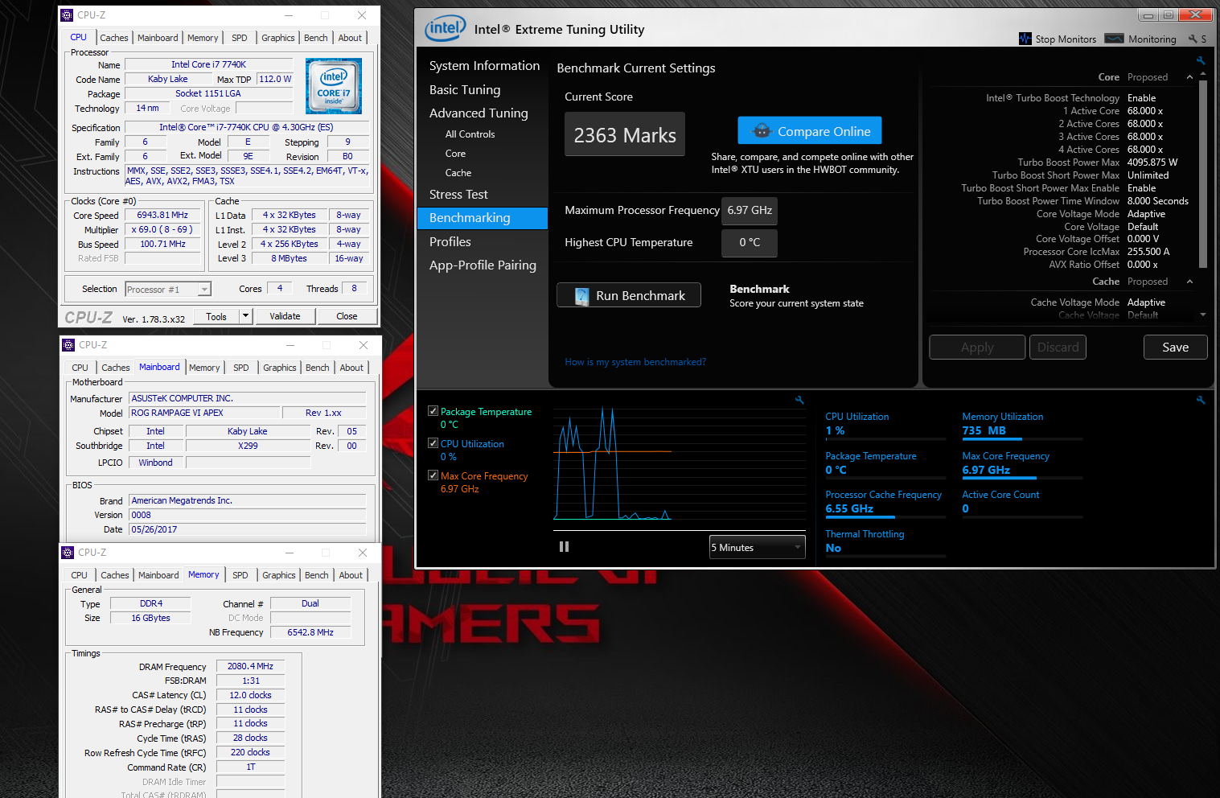Screen dimensions: 1220x798
Task: Open Profiles in XTU sidebar
Action: click(x=450, y=242)
